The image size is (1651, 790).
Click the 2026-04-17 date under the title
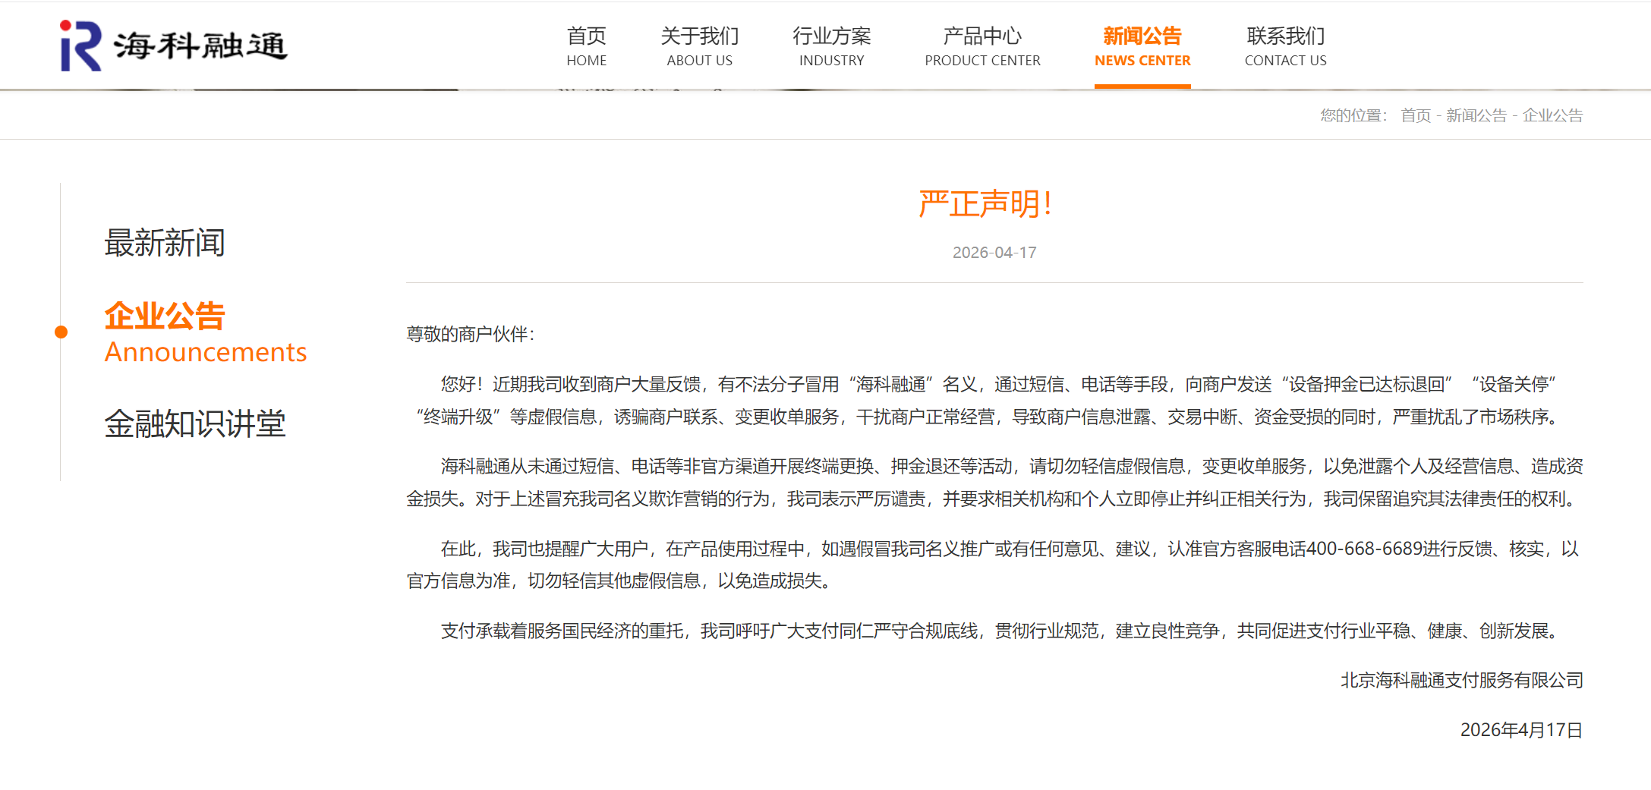[994, 253]
